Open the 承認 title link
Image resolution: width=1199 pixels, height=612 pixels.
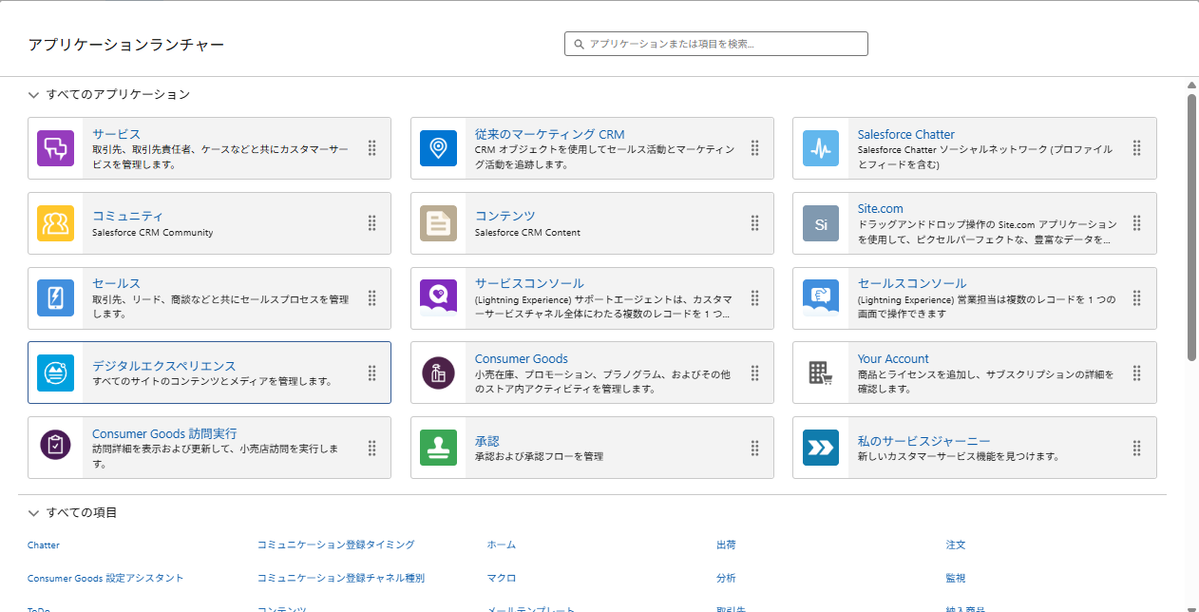487,441
